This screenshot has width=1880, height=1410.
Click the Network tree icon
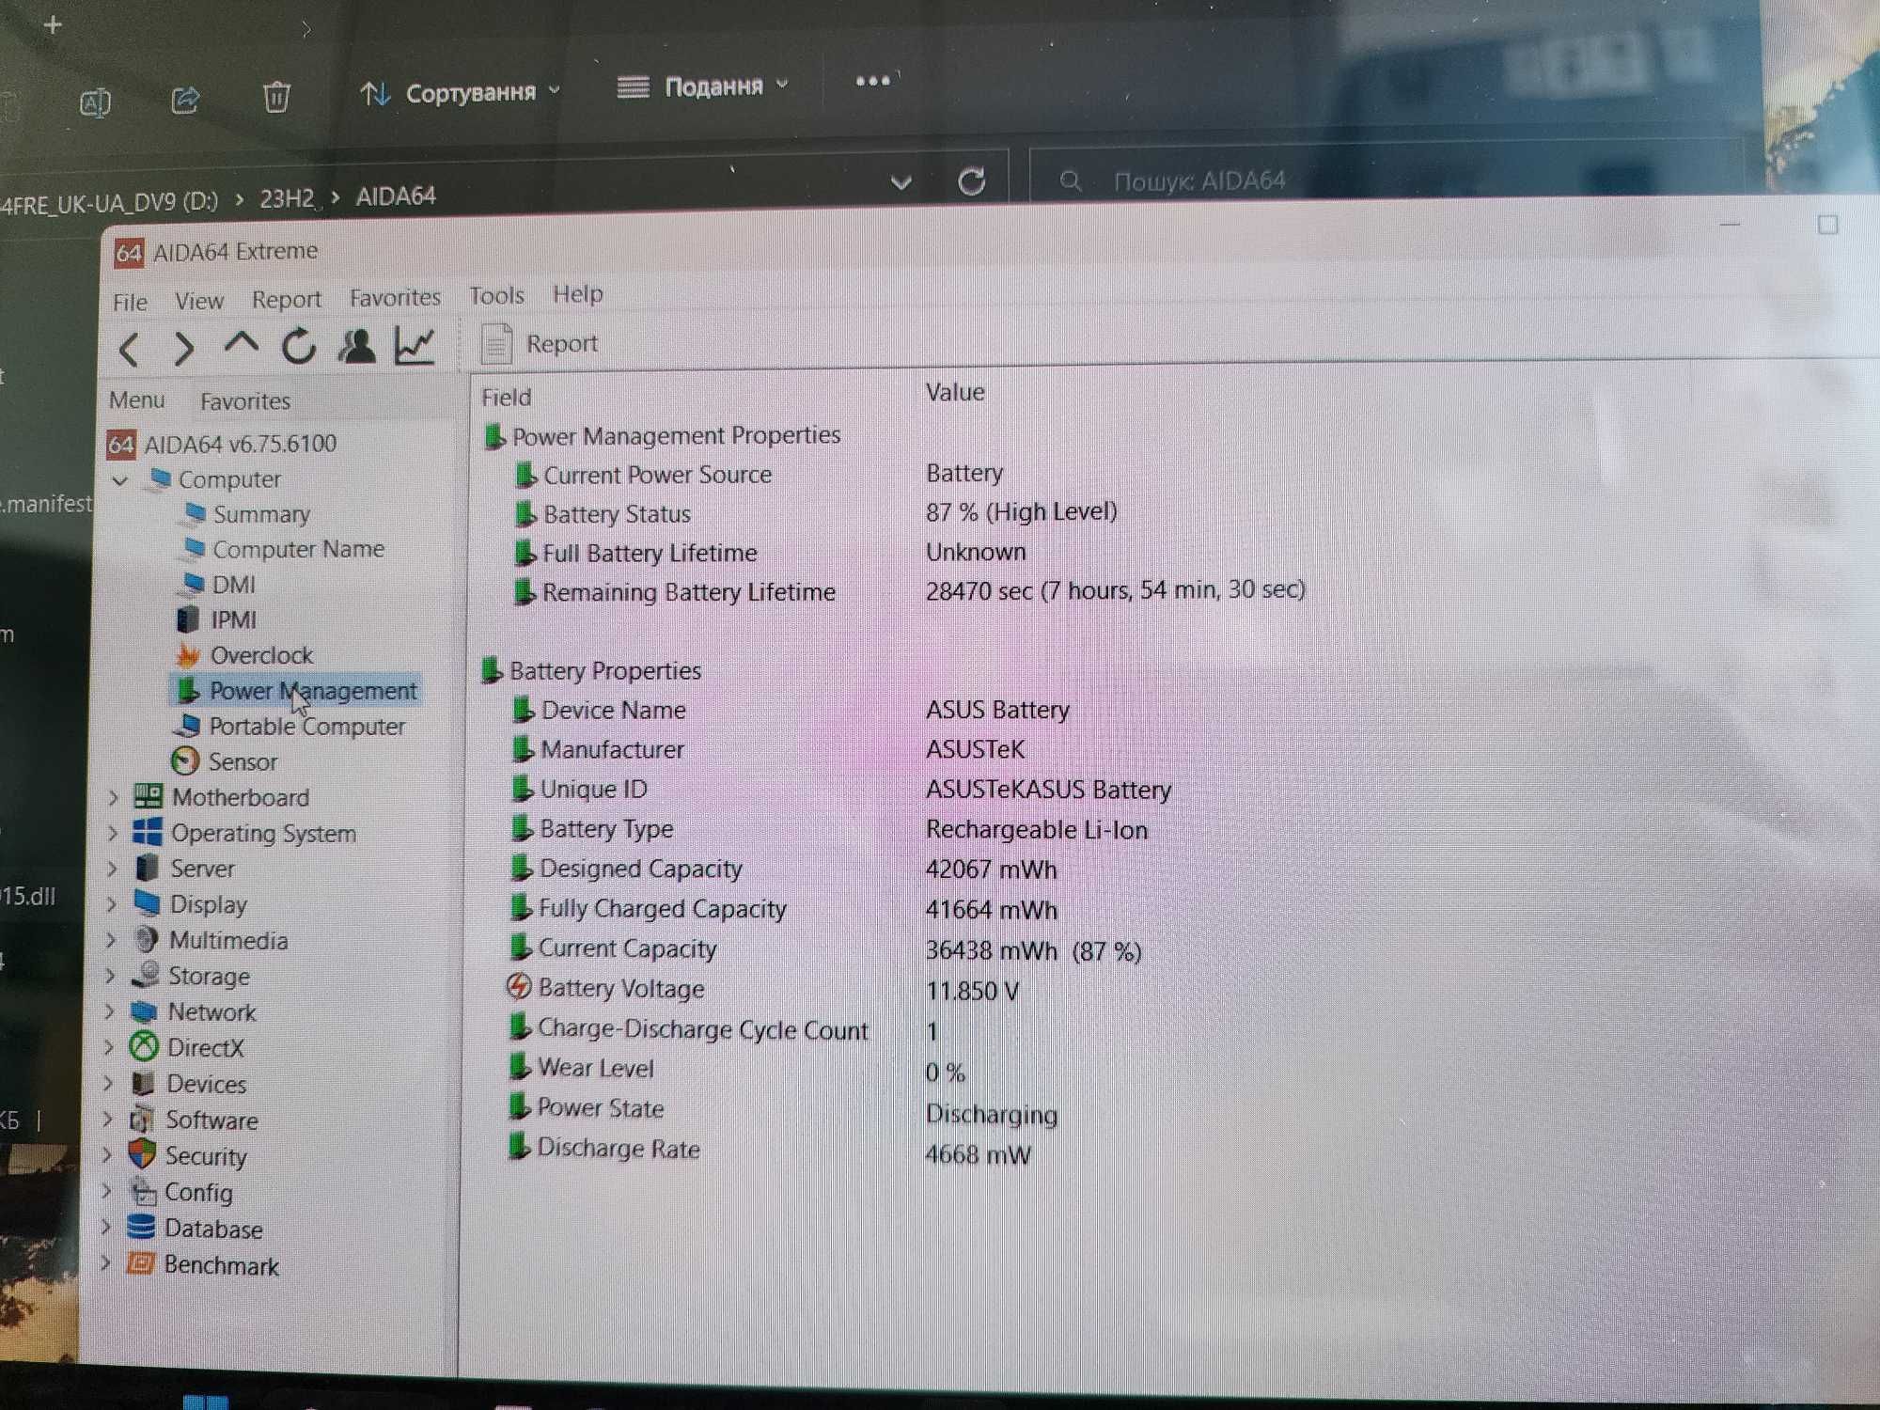pyautogui.click(x=144, y=1012)
